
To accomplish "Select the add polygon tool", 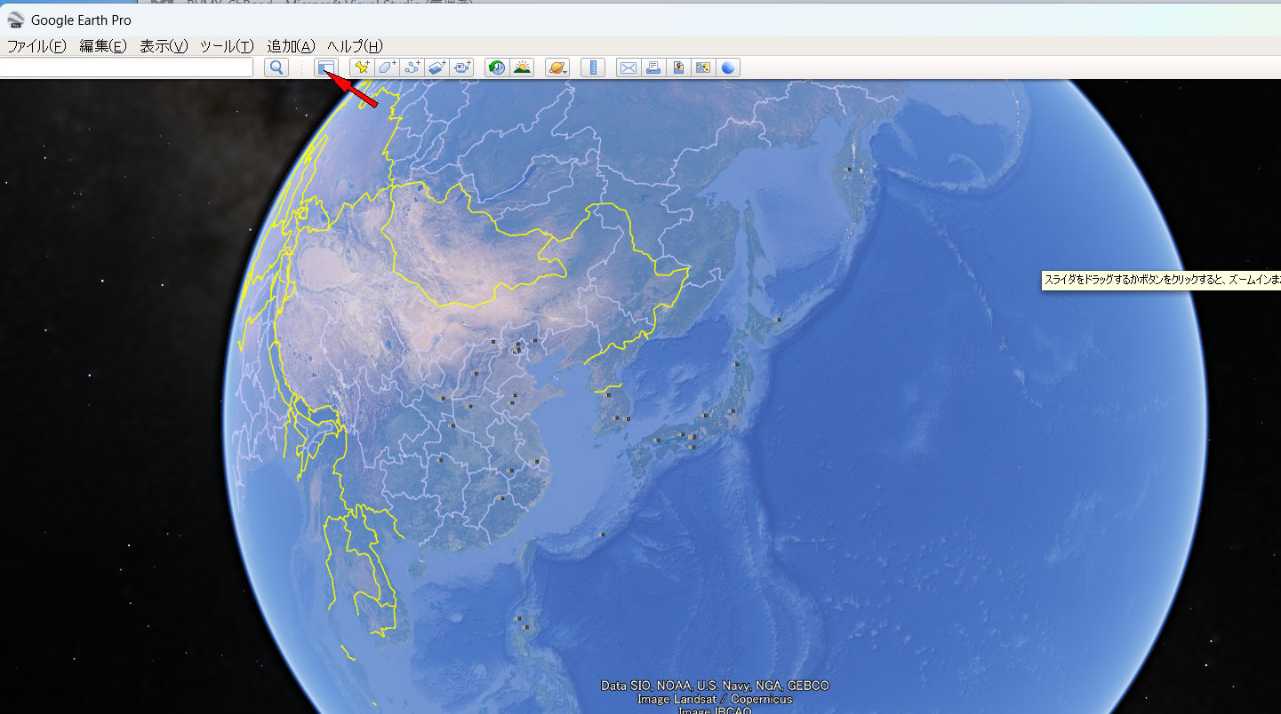I will pos(387,67).
